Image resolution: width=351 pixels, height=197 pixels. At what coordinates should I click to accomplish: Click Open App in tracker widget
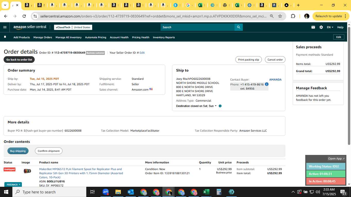336,159
